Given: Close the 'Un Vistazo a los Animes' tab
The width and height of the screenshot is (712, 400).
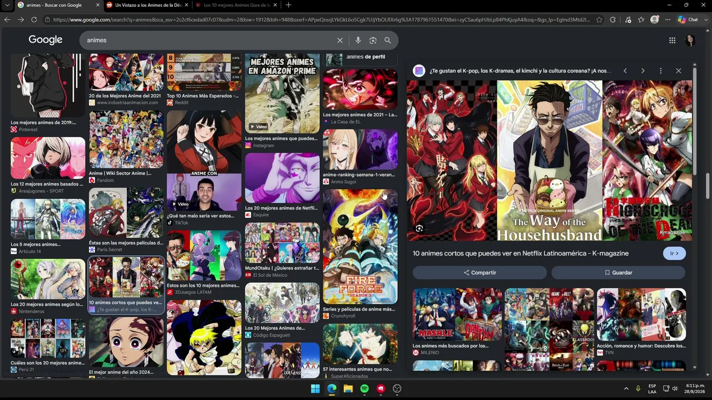Looking at the screenshot, I should tap(186, 5).
